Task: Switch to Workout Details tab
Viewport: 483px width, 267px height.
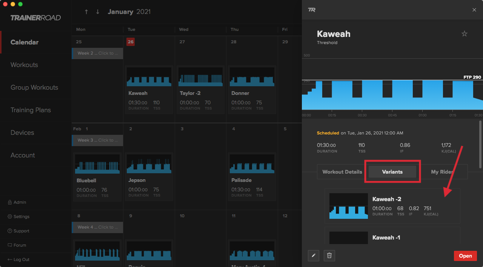Action: coord(342,172)
